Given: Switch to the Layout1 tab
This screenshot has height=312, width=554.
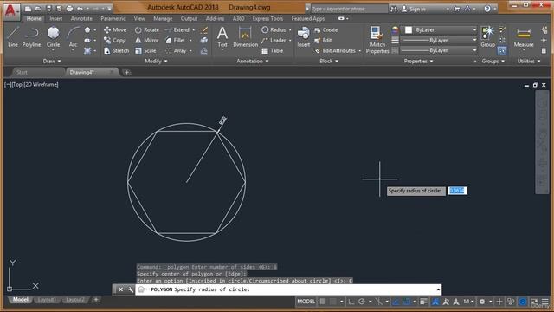Looking at the screenshot, I should click(47, 300).
